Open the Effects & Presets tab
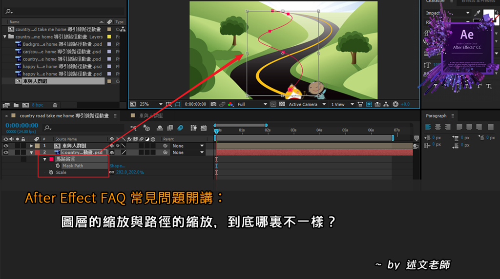 tap(478, 1)
